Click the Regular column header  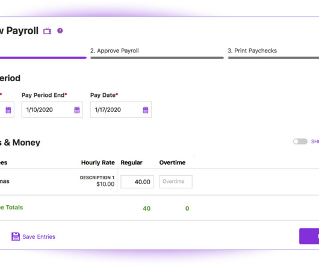click(131, 162)
